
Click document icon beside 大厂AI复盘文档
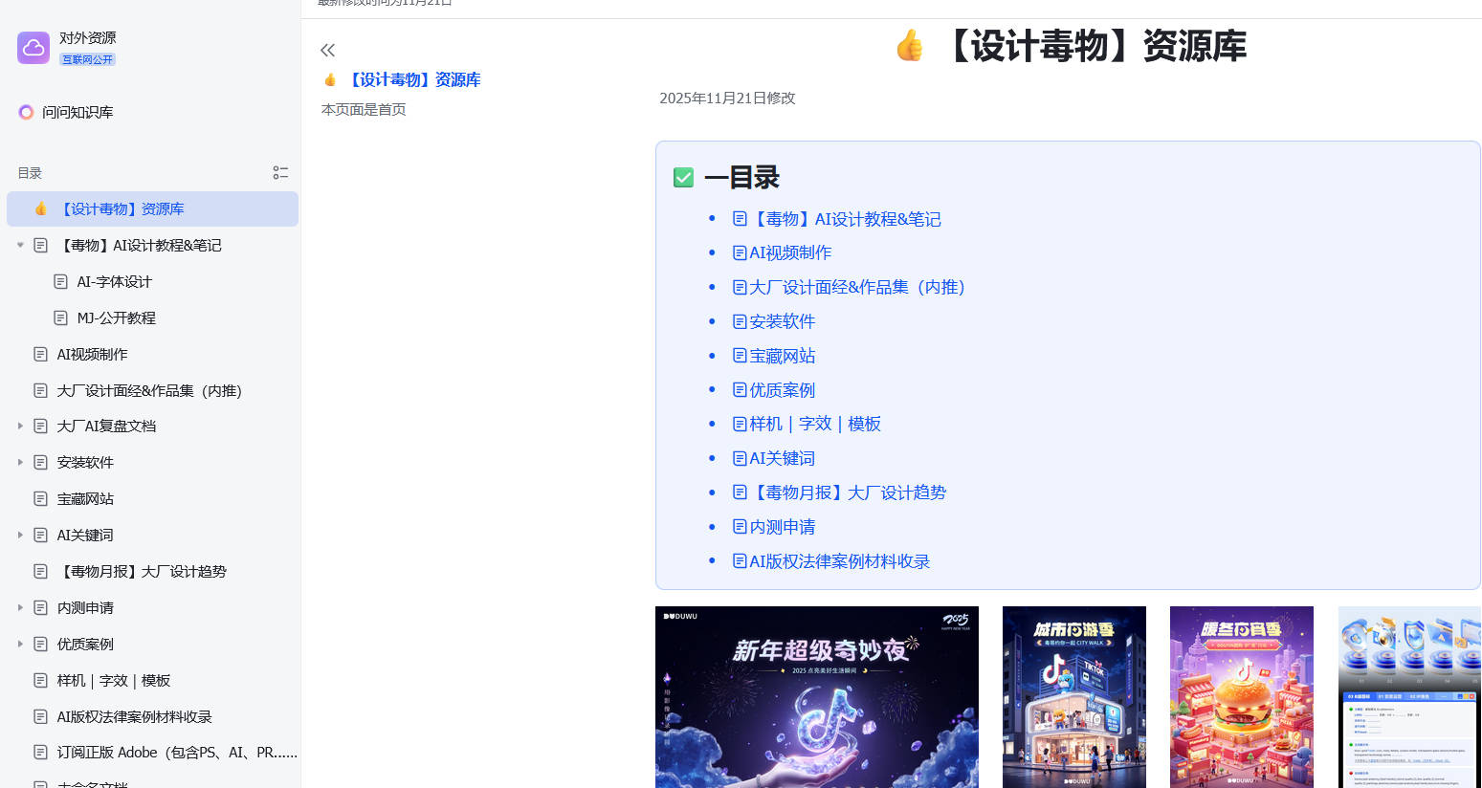(40, 426)
